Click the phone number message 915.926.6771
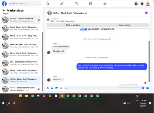 tap(58, 79)
